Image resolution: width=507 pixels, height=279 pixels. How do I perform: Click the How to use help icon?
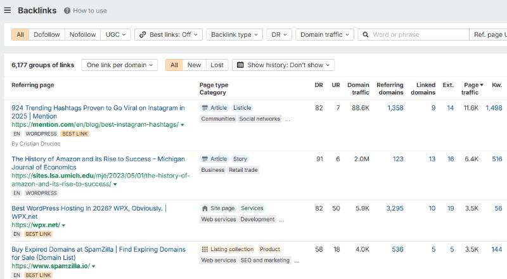point(67,11)
